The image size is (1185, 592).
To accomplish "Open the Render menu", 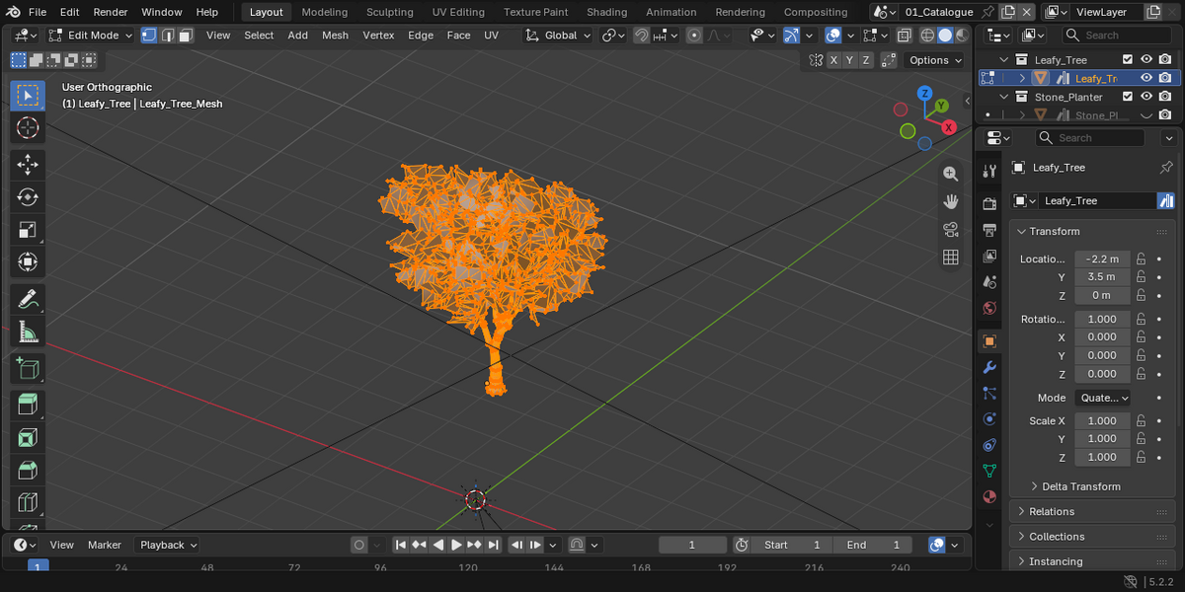I will (111, 12).
